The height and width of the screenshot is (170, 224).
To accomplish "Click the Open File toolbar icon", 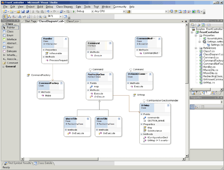I will click(18, 12).
